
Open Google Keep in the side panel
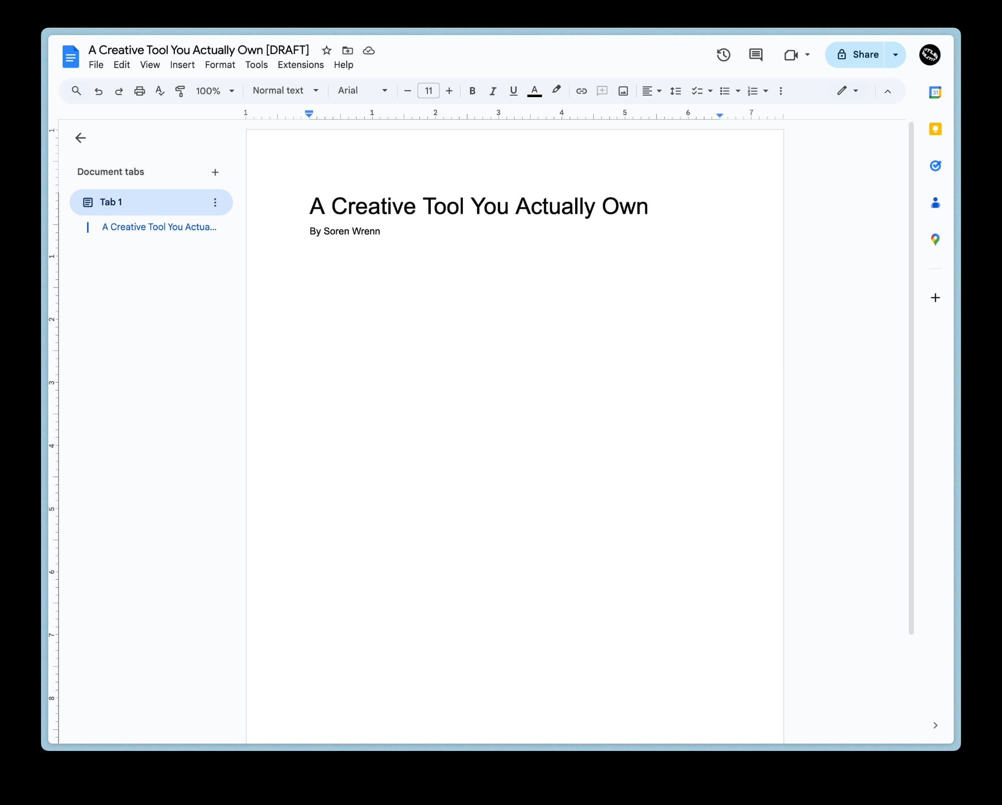click(x=935, y=129)
